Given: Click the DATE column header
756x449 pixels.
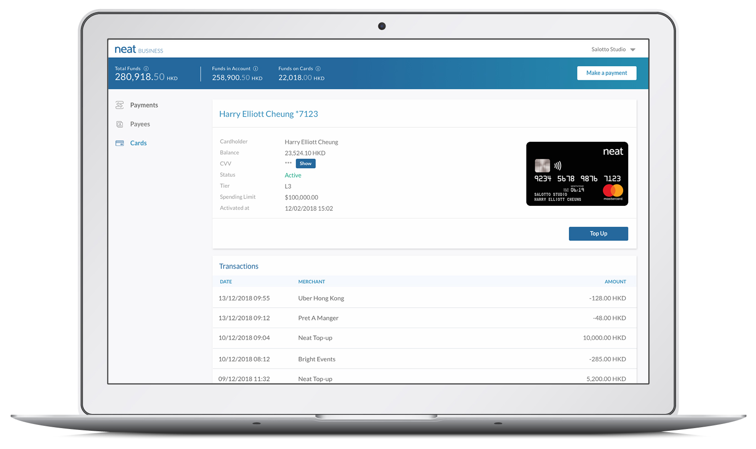Looking at the screenshot, I should (x=226, y=282).
